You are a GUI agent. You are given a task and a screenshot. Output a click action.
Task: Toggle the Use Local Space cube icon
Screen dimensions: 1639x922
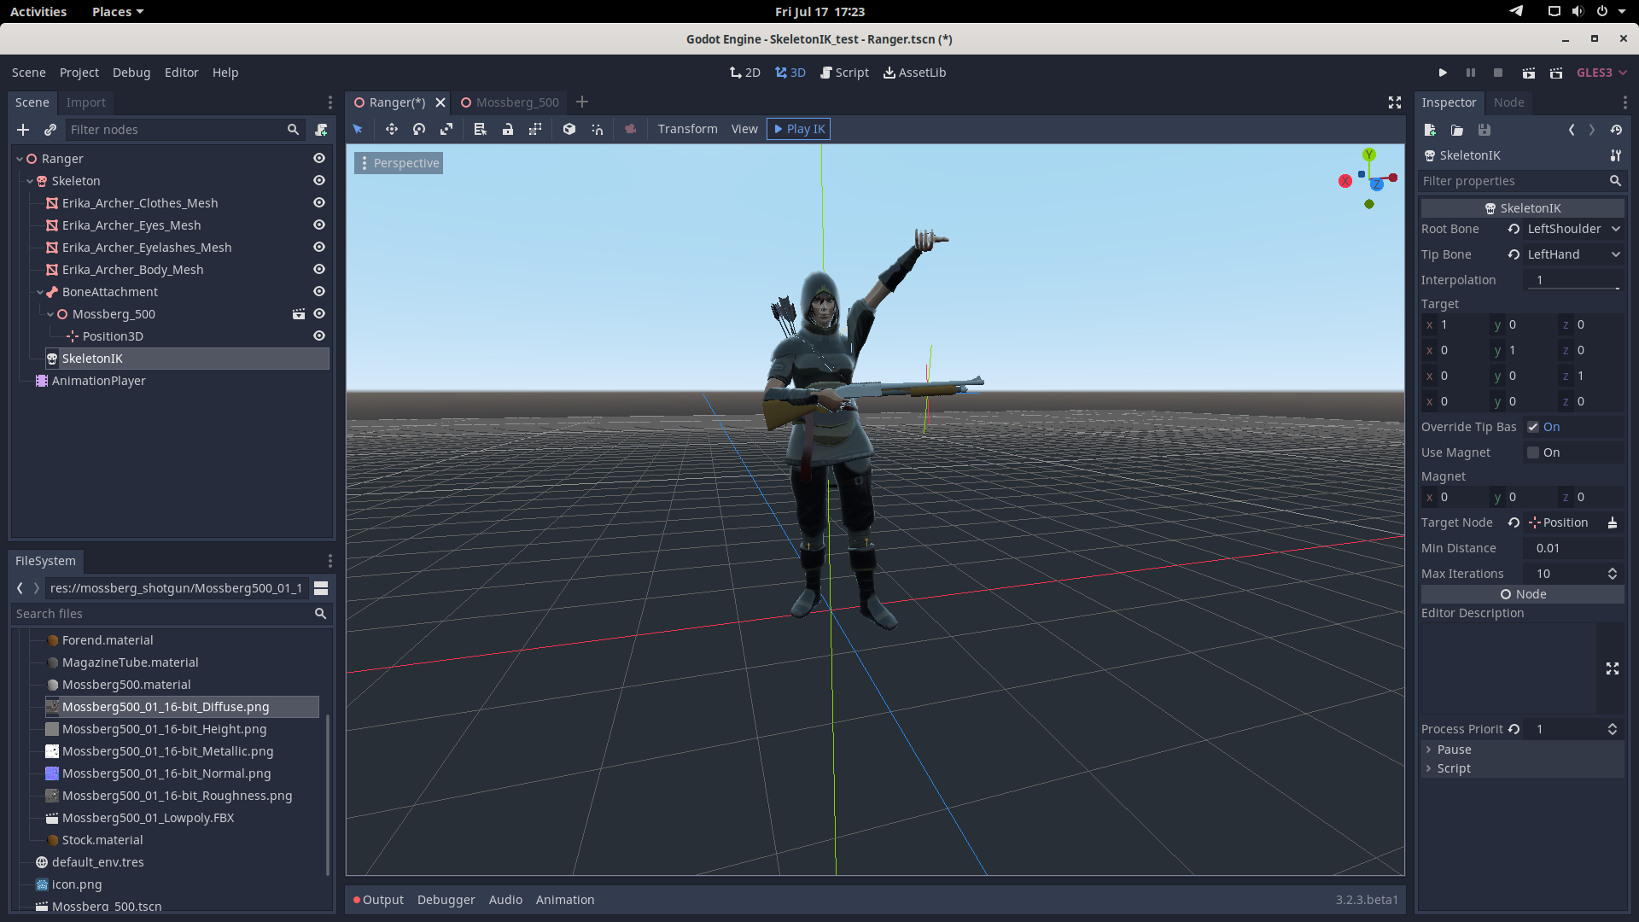tap(569, 129)
